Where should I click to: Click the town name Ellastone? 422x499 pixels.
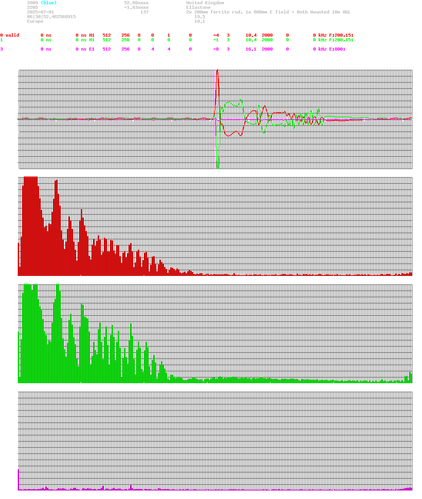[x=198, y=7]
